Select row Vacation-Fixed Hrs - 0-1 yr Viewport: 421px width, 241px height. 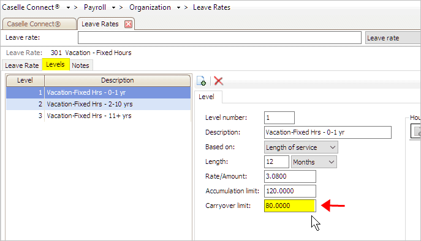click(x=98, y=92)
